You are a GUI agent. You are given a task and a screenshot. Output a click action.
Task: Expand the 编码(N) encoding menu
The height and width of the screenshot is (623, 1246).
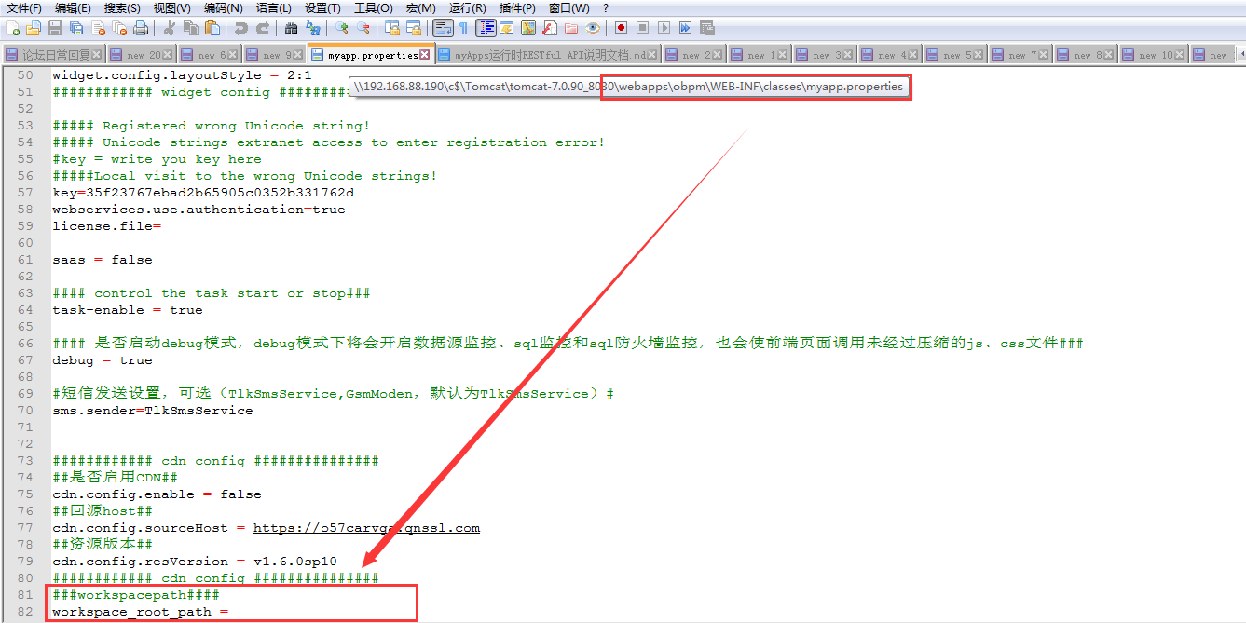pyautogui.click(x=223, y=7)
